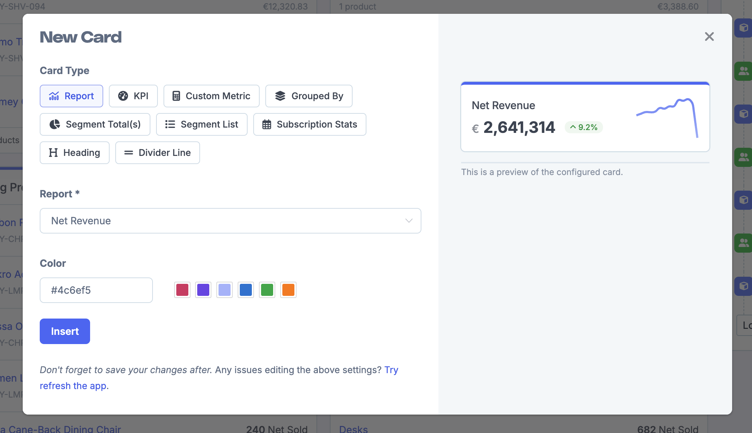Close the New Card dialog
Screen dimensions: 752x433
(709, 36)
